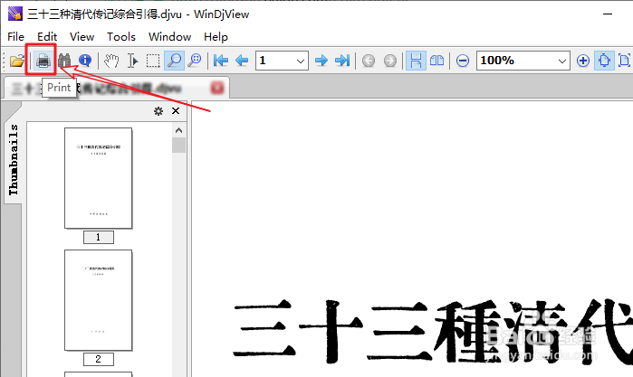Click the thumbnails scrollbar up arrow

[178, 130]
